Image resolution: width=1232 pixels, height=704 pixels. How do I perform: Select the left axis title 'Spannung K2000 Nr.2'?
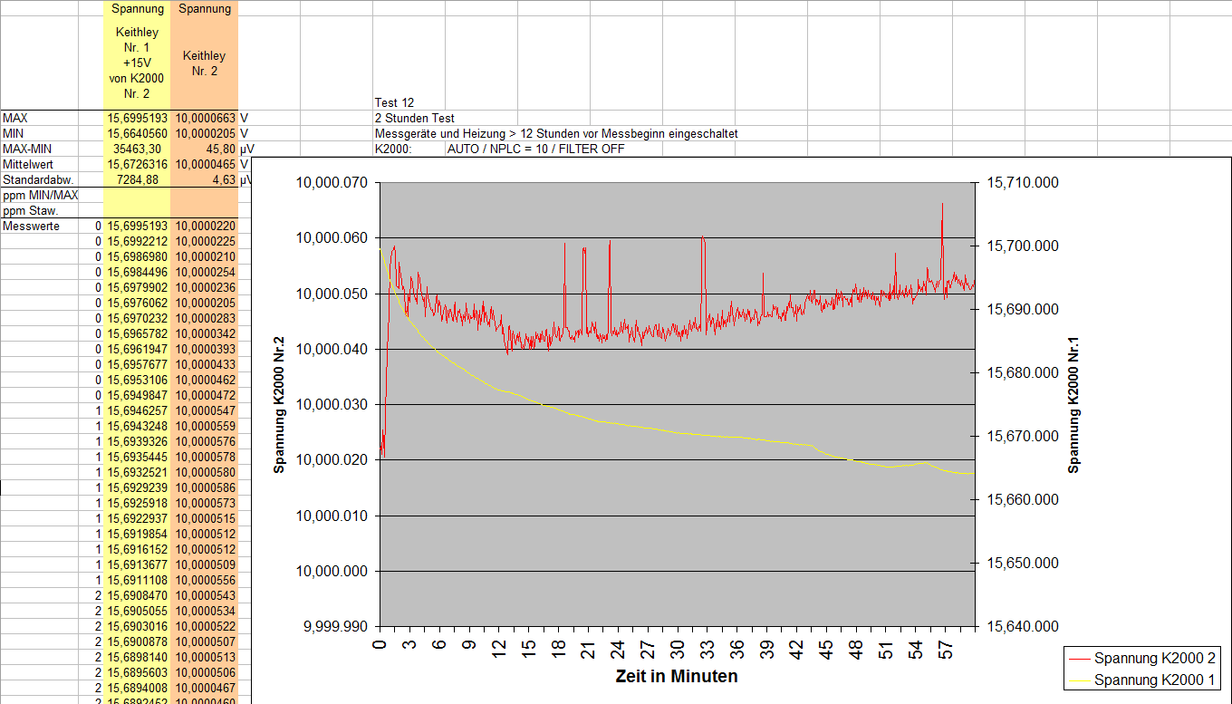[280, 404]
